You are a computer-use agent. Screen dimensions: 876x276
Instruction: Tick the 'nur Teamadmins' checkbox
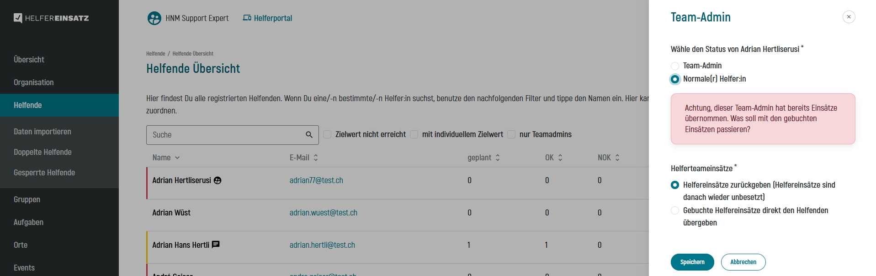[511, 134]
